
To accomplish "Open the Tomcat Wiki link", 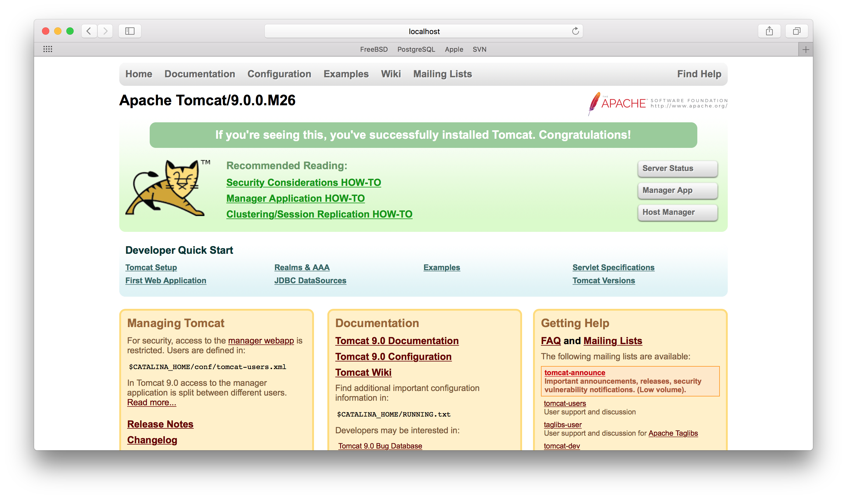I will [x=363, y=372].
